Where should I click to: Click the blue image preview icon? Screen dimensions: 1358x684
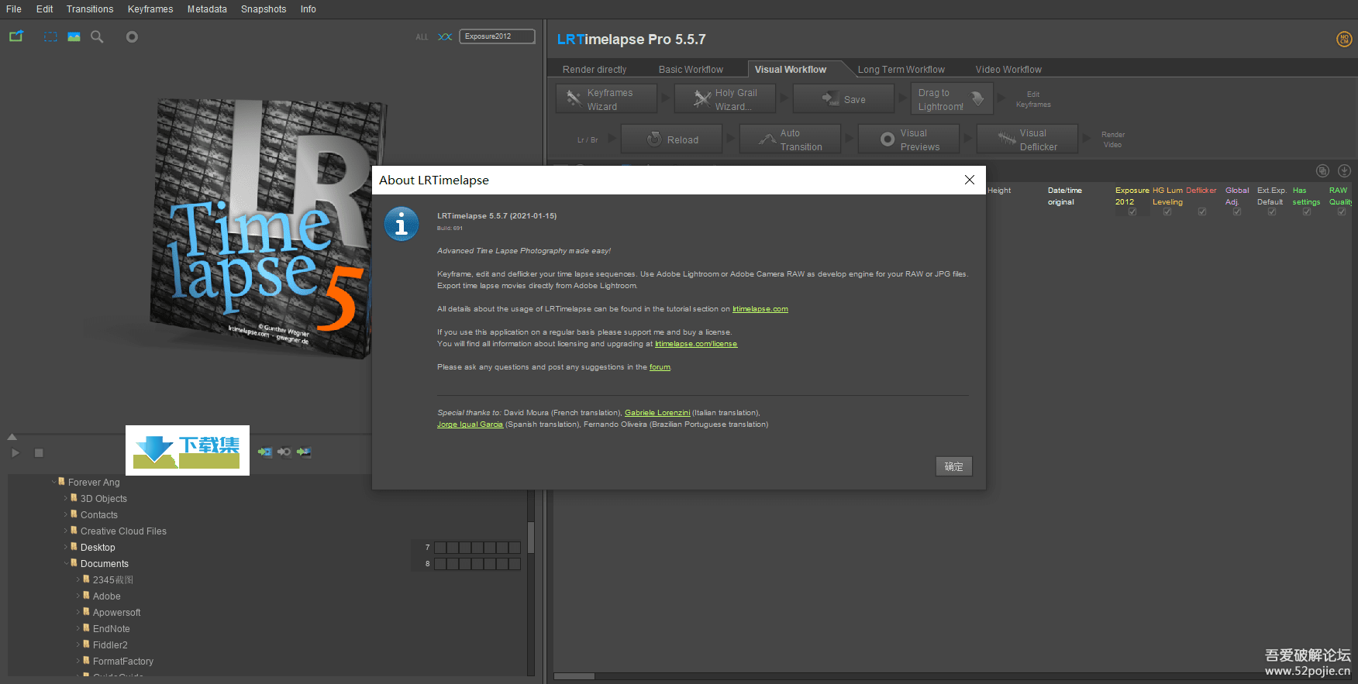(74, 36)
